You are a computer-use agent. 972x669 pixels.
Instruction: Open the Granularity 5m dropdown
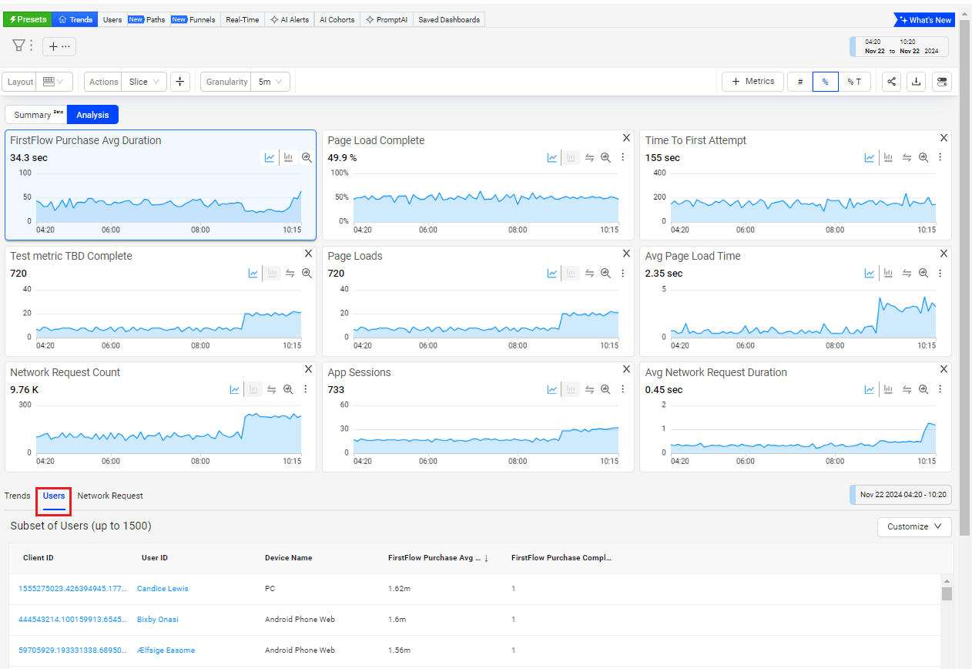[270, 82]
